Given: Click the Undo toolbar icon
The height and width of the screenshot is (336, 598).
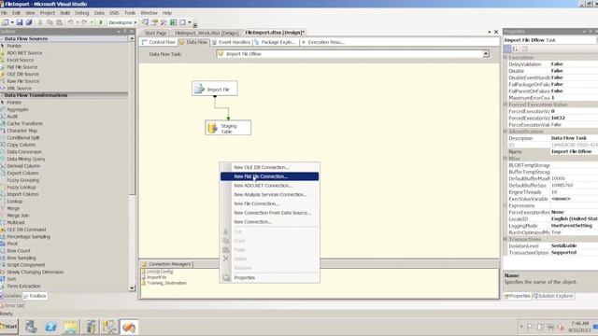Looking at the screenshot, I should [71, 22].
